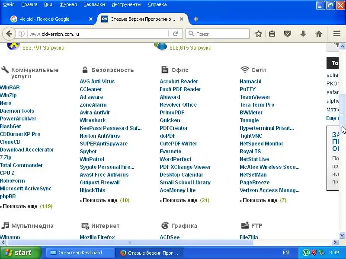346x259 pixels.
Task: Open the Файл menu
Action: (x=9, y=4)
